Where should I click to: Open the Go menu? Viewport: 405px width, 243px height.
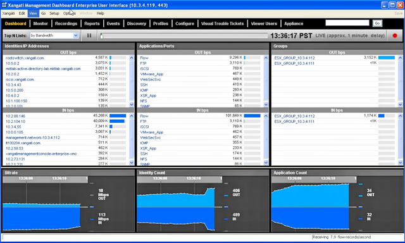43,13
